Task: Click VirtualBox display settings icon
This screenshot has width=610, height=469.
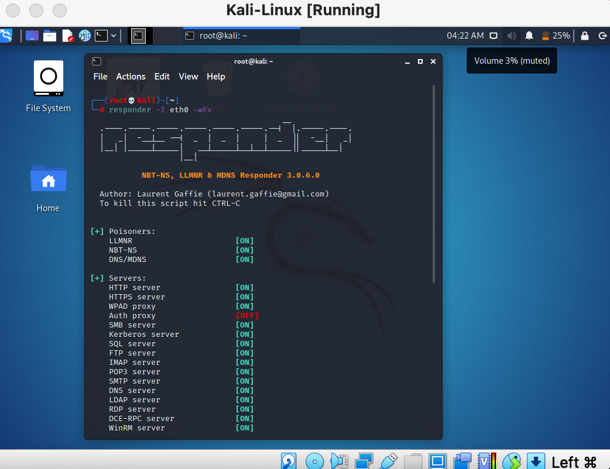Action: tap(437, 461)
